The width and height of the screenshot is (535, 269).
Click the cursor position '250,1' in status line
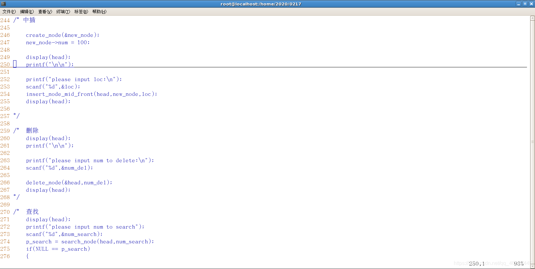click(477, 264)
